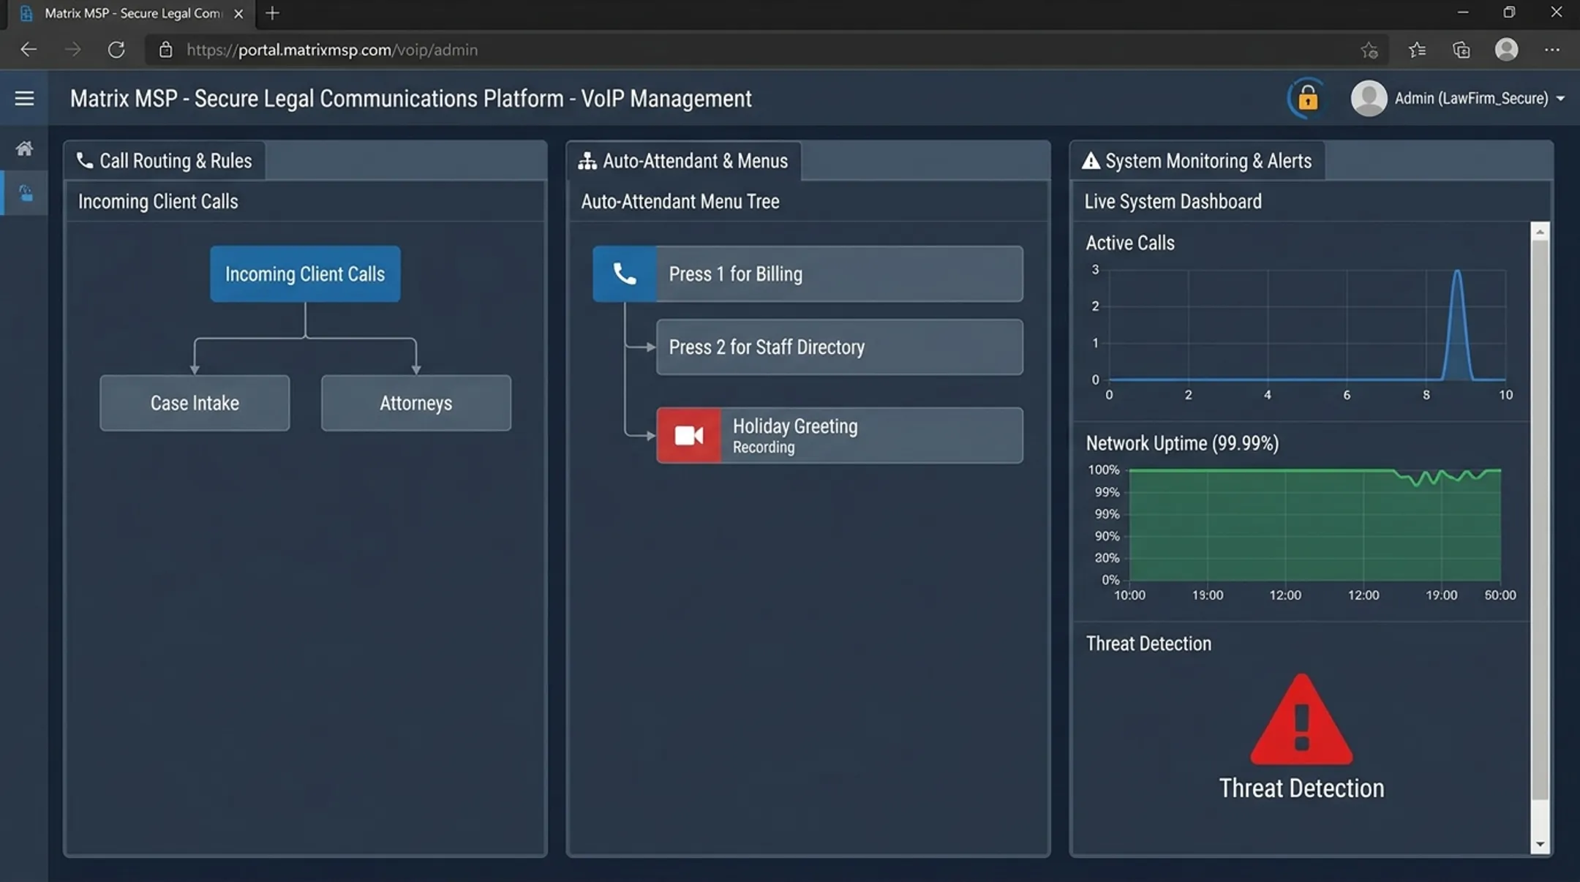Screen dimensions: 1580x882
Task: Switch to Auto-Attendant & Menus tab
Action: [684, 161]
